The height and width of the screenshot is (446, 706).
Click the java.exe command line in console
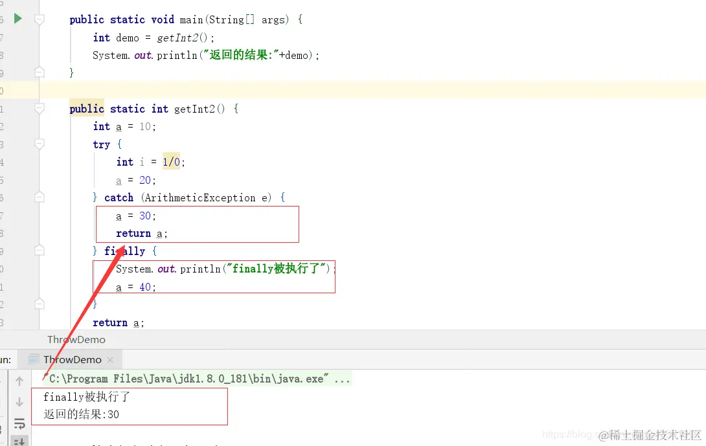(x=196, y=379)
